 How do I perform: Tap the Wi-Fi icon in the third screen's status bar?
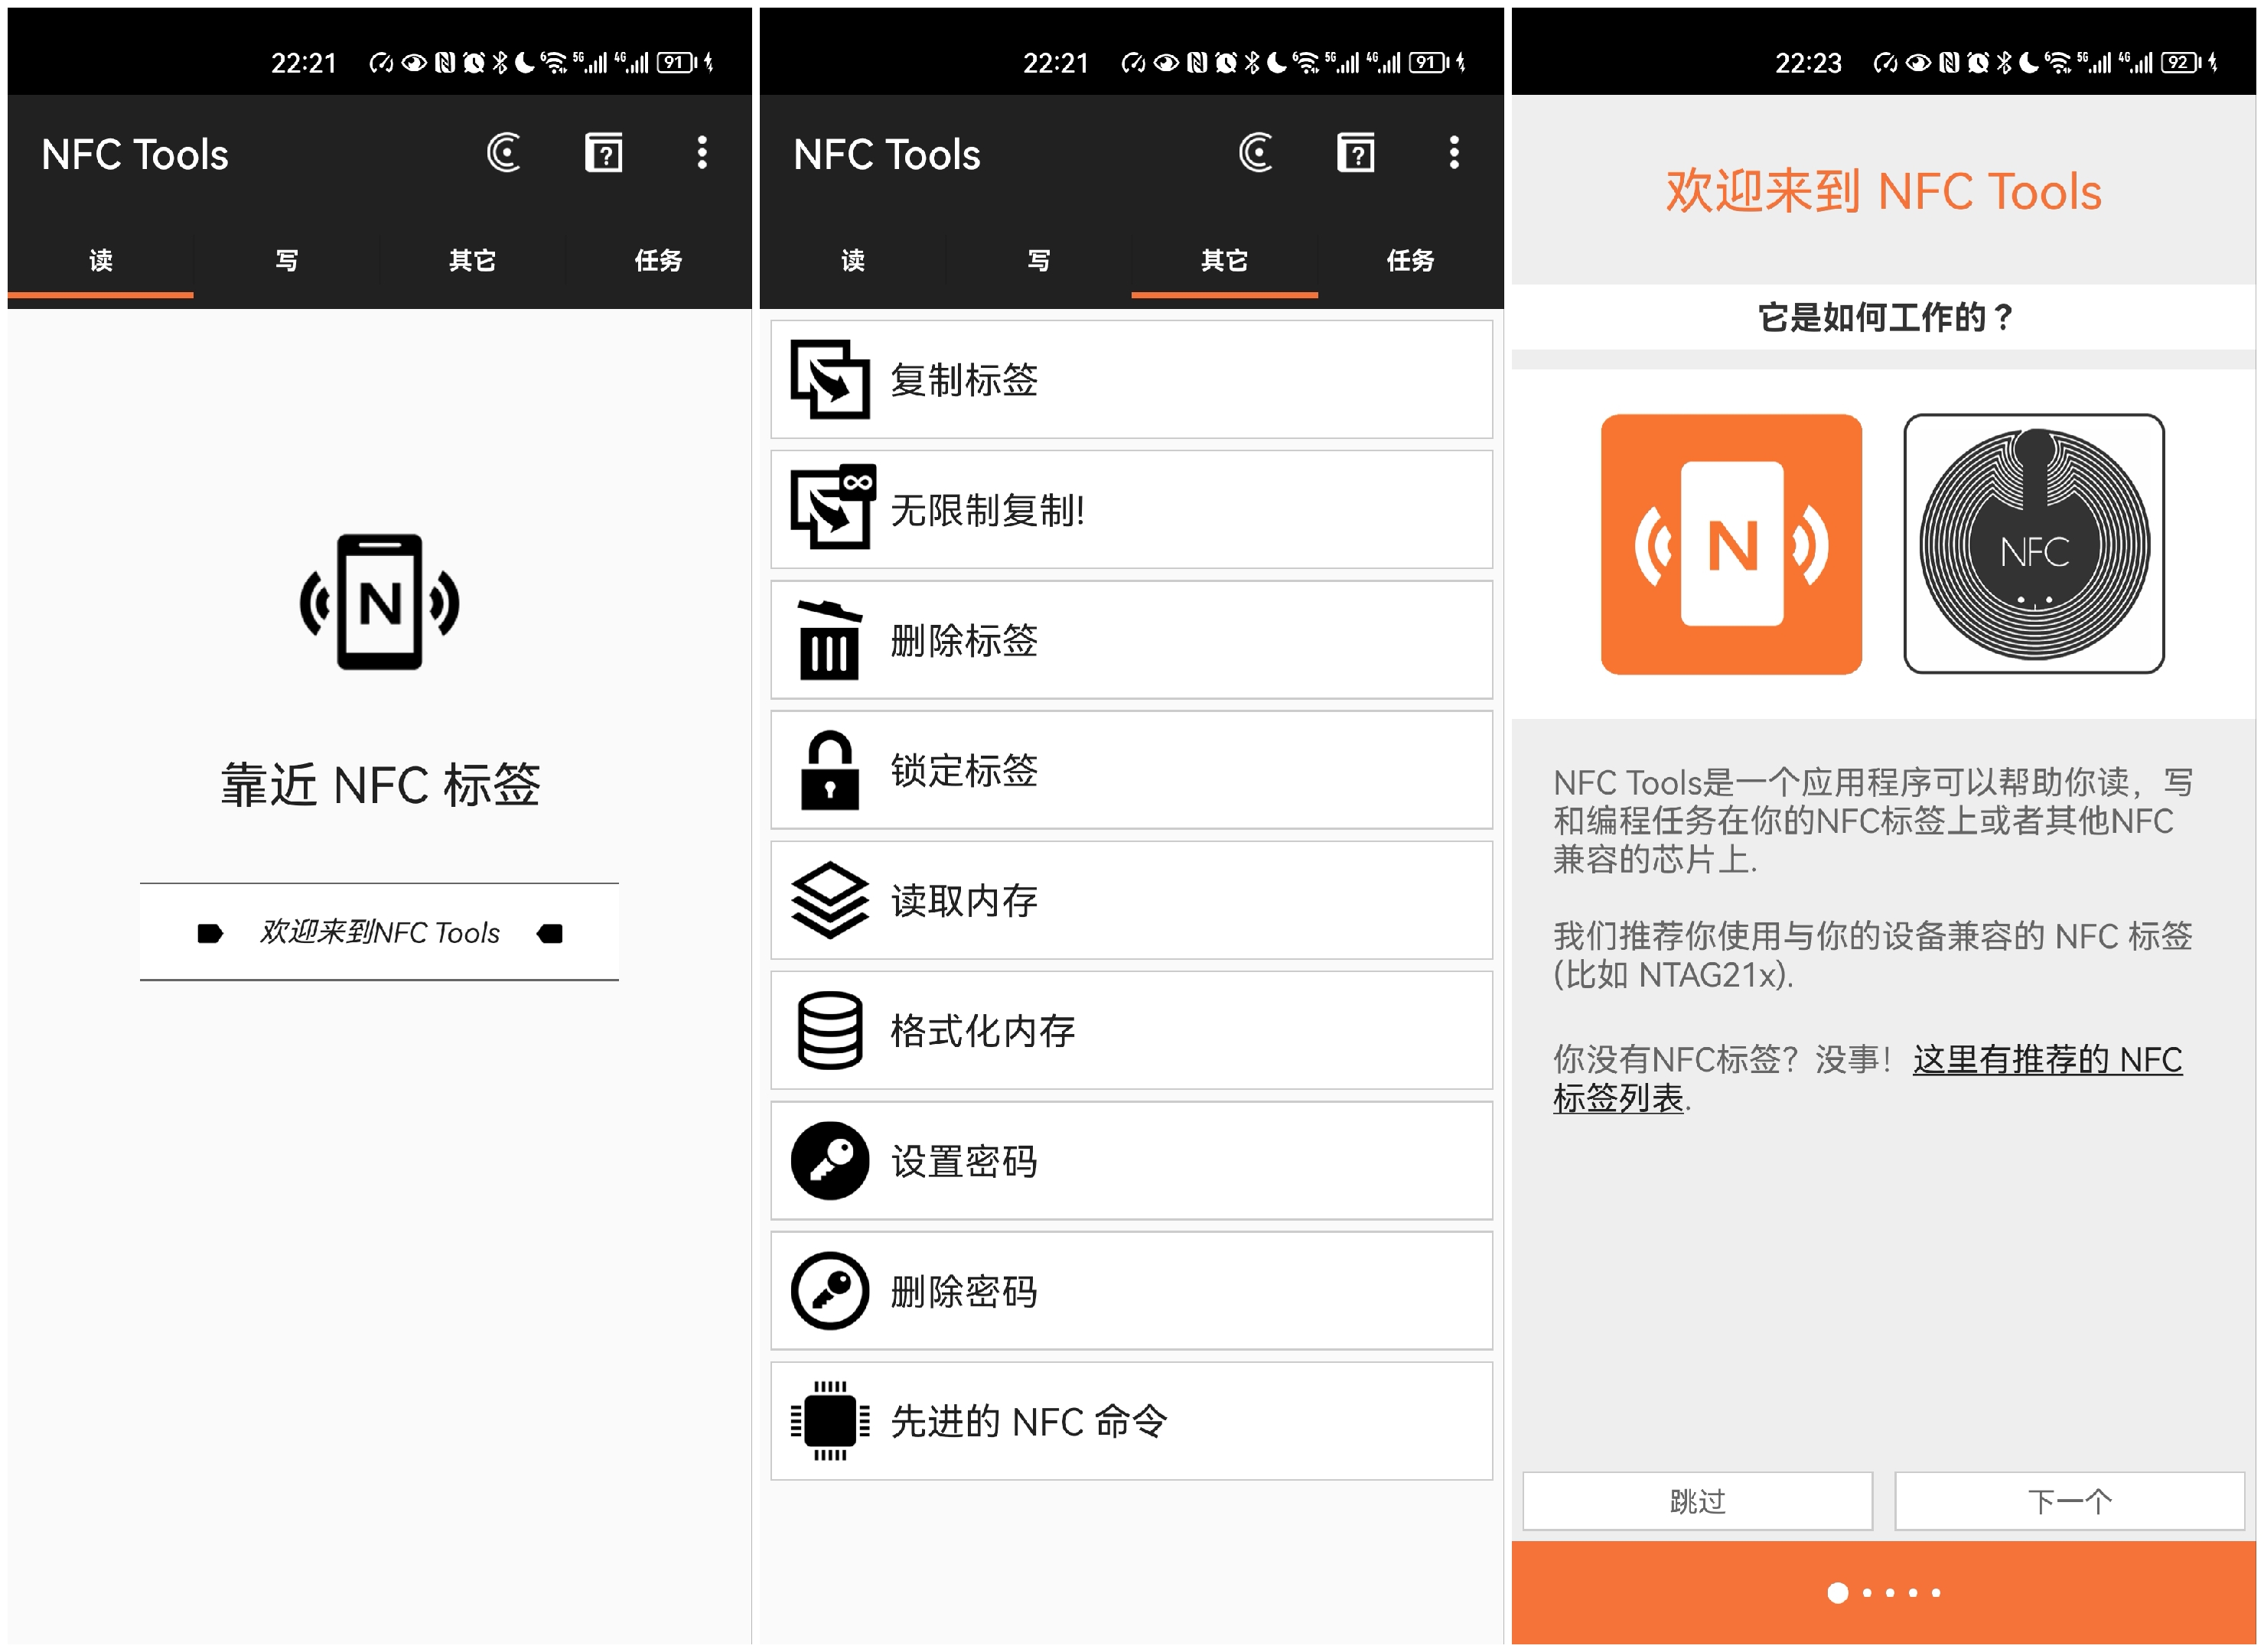(x=2058, y=63)
